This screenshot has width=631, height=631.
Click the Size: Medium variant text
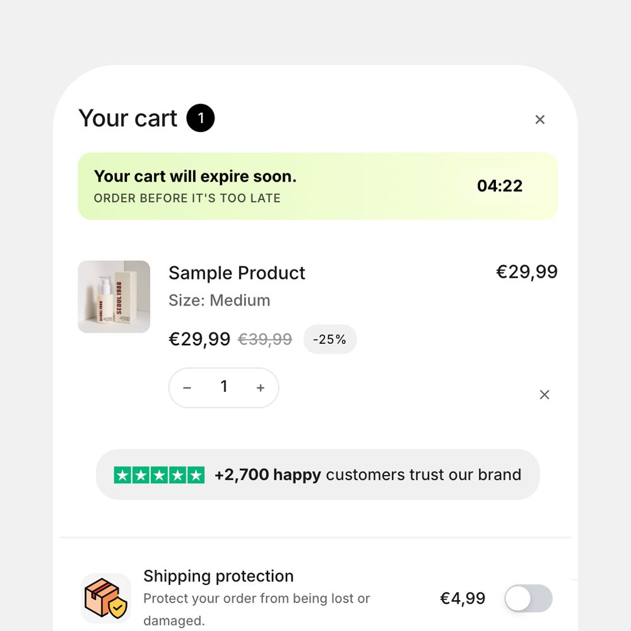coord(220,300)
